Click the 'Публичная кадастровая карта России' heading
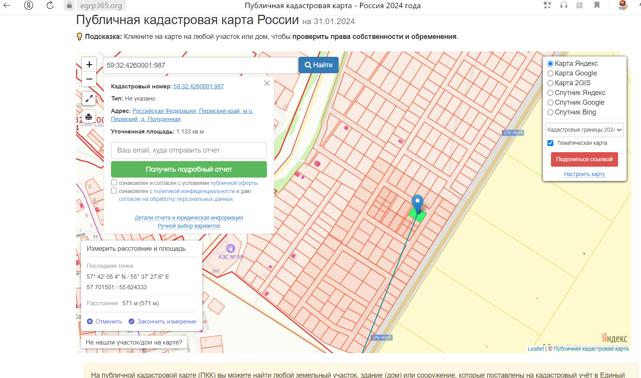641x378 pixels. [187, 20]
